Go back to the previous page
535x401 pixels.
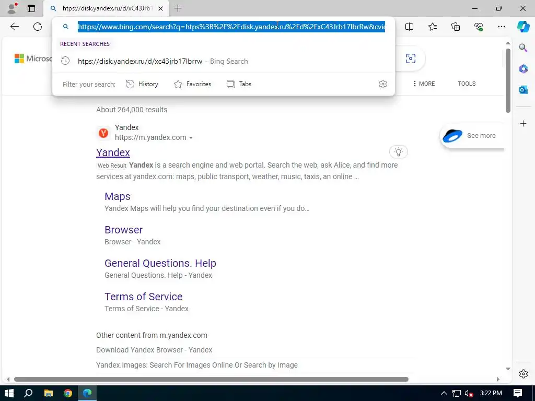[x=15, y=27]
